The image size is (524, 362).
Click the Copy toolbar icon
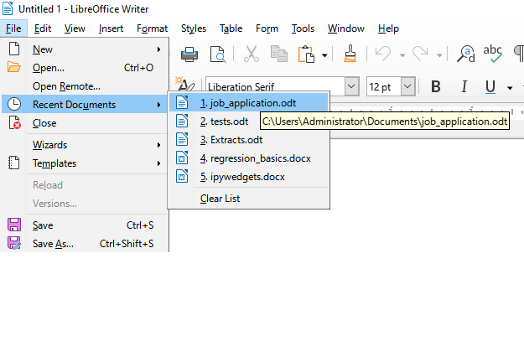click(x=279, y=54)
